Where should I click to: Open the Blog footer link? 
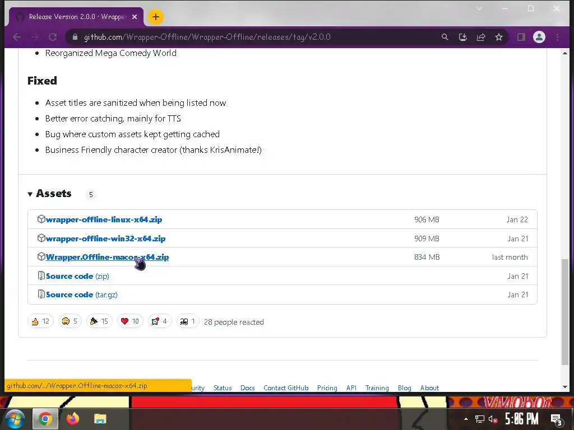[404, 387]
